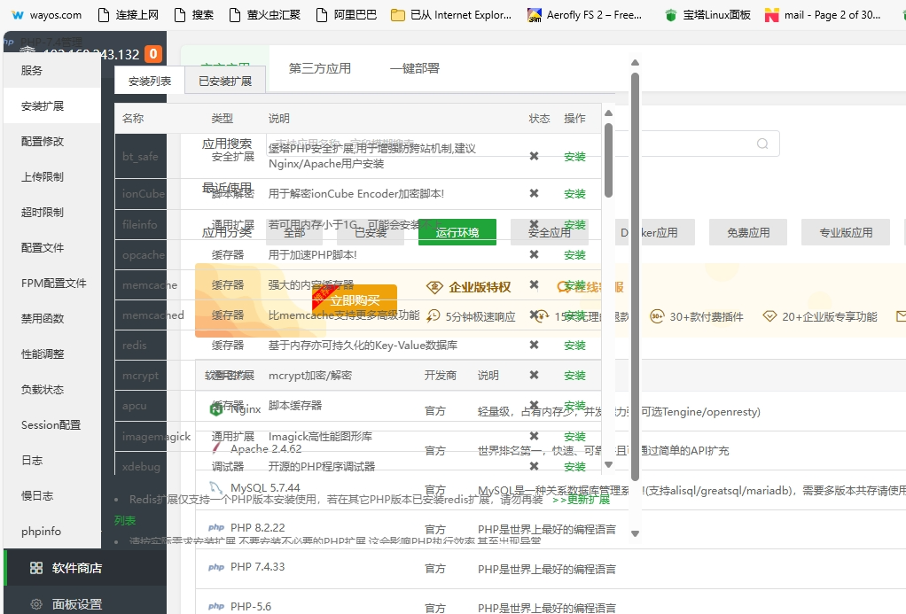Open the 宝塔Linux面板 bookmark
The image size is (906, 614).
point(707,15)
